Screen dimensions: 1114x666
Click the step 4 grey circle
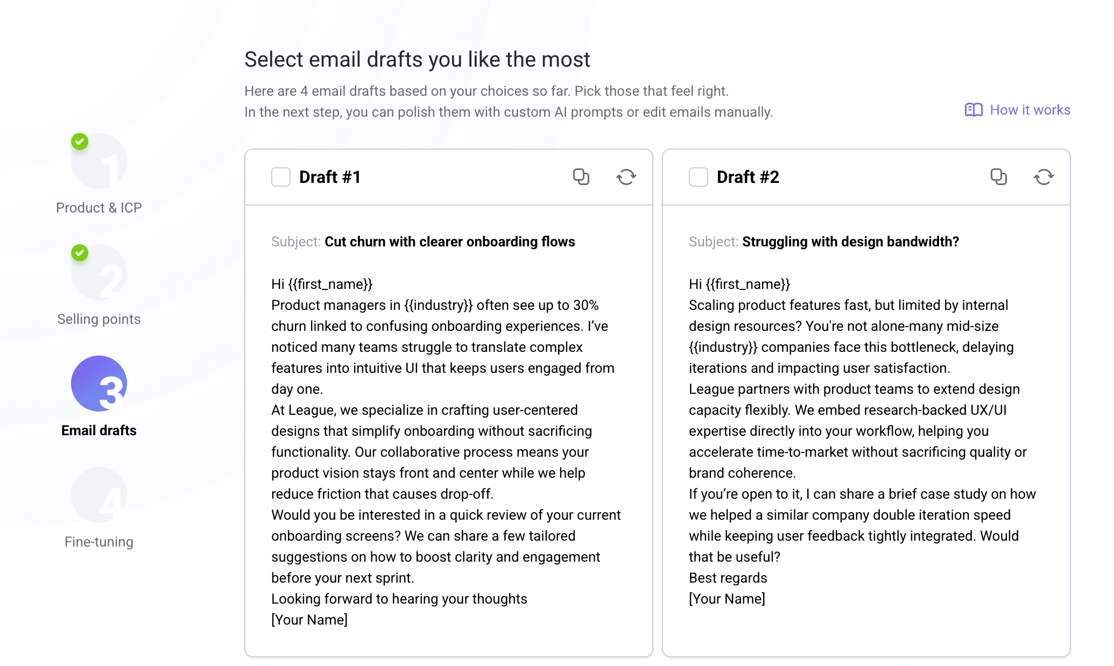tap(99, 495)
